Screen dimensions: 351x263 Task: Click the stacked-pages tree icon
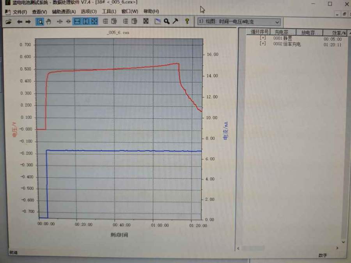pyautogui.click(x=134, y=21)
